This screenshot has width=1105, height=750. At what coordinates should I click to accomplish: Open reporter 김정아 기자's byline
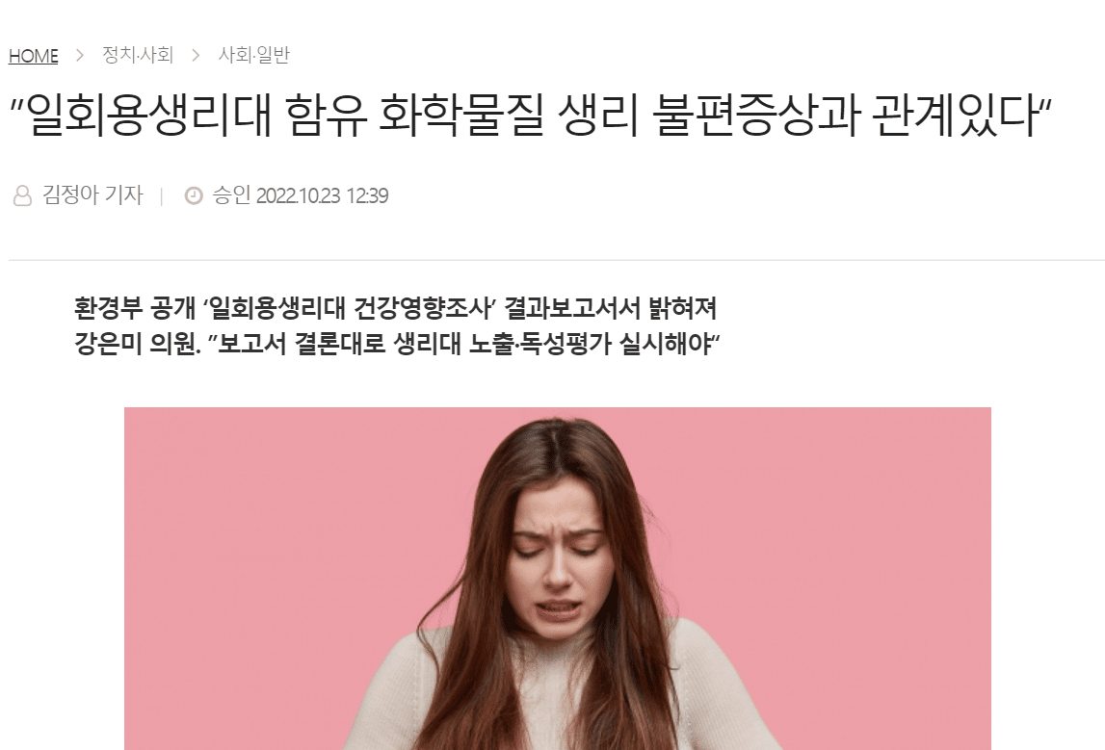(x=92, y=195)
